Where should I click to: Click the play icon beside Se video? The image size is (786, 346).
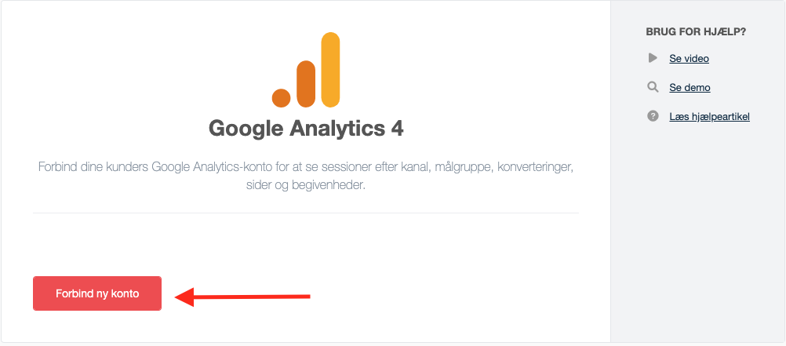pos(653,58)
